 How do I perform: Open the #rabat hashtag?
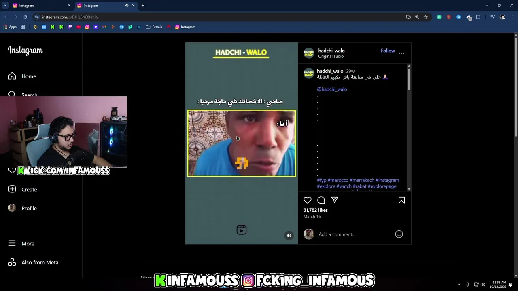(x=359, y=186)
